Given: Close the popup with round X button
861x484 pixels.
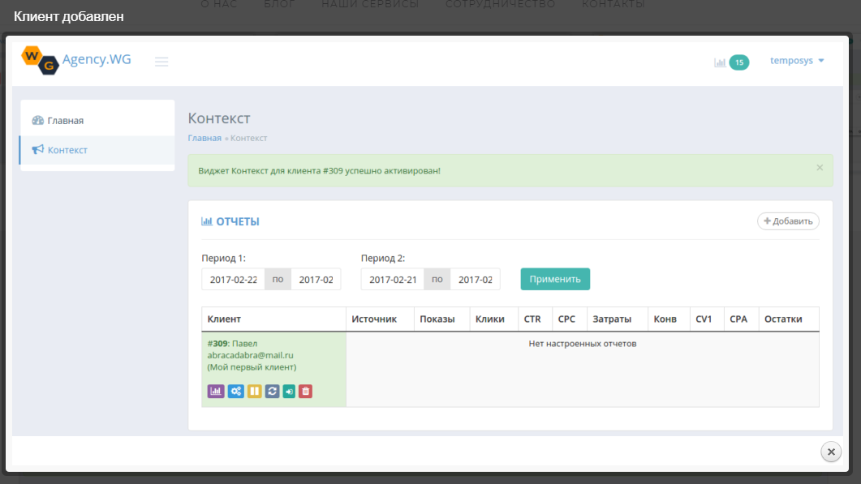Looking at the screenshot, I should click(831, 452).
